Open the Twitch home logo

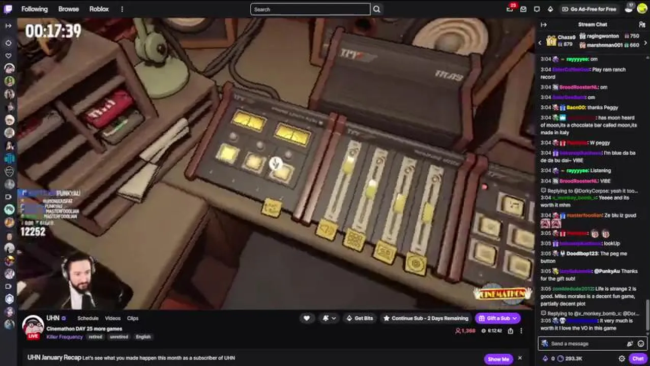(8, 9)
